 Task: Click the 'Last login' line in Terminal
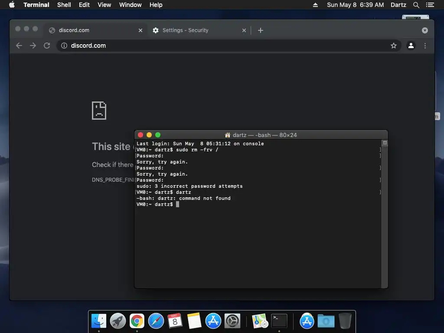[x=200, y=144]
